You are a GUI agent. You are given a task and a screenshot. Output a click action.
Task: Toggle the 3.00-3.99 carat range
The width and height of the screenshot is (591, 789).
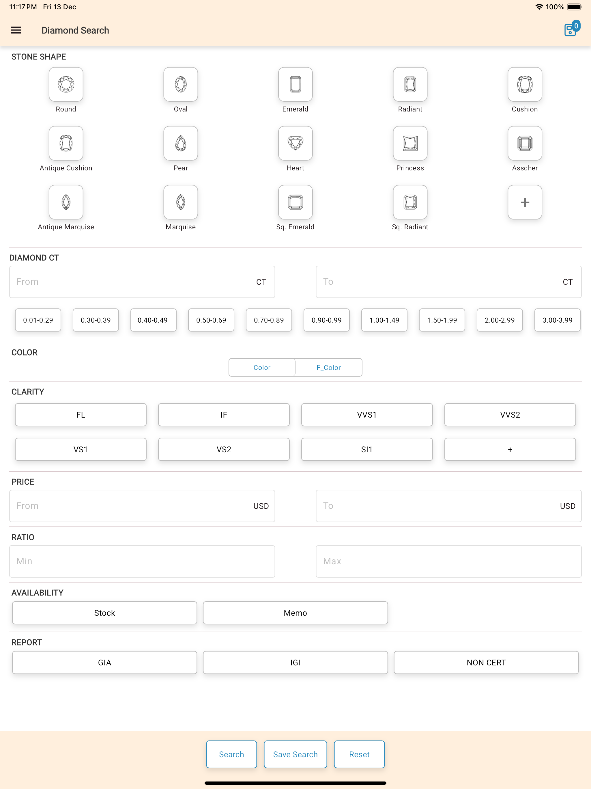[x=558, y=320]
